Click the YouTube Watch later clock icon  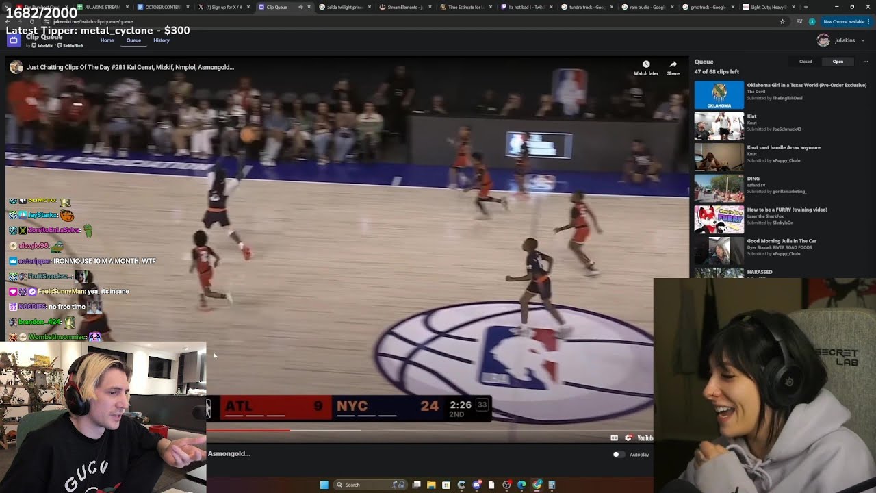[x=646, y=64]
